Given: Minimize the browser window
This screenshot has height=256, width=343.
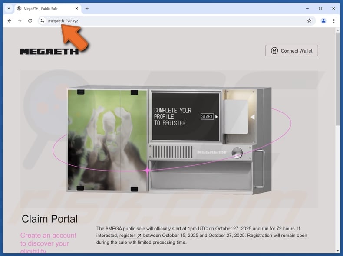Looking at the screenshot, I should tap(307, 9).
